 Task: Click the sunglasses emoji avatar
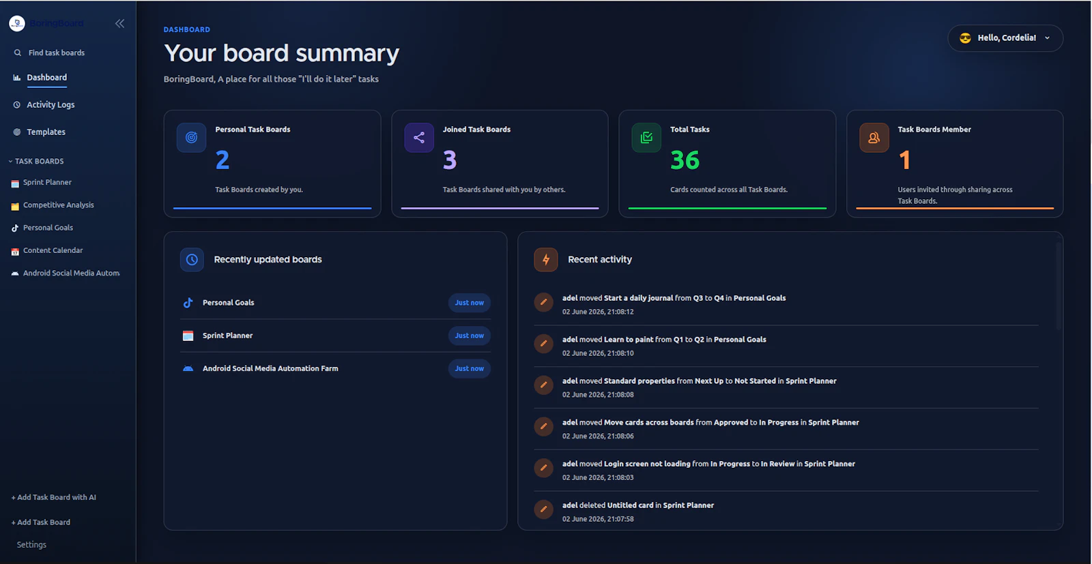tap(965, 38)
